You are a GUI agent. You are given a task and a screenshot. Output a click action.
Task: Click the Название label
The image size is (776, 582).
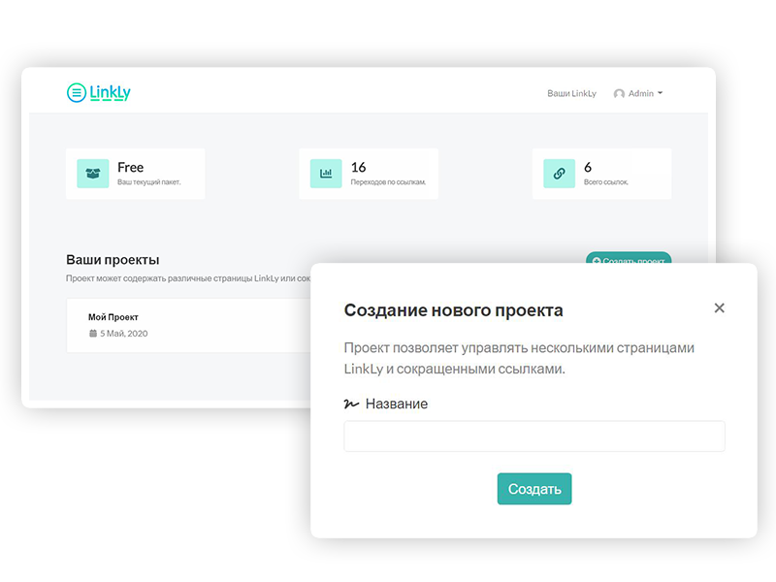coord(396,404)
